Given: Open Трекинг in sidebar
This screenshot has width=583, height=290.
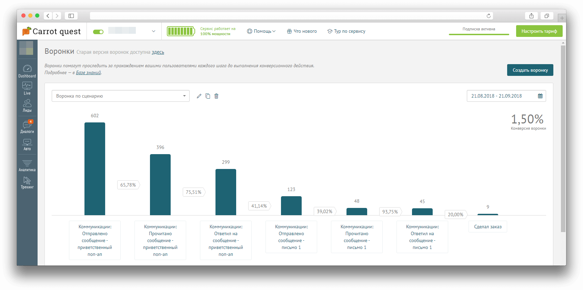Looking at the screenshot, I should pyautogui.click(x=27, y=183).
